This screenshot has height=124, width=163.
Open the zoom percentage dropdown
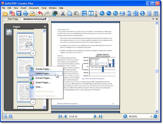point(151,116)
